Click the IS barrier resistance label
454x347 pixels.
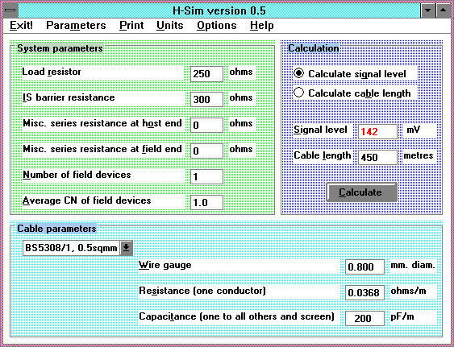(x=69, y=97)
